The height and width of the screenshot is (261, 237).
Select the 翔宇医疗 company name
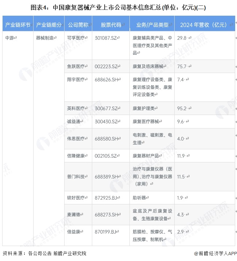pos(76,80)
